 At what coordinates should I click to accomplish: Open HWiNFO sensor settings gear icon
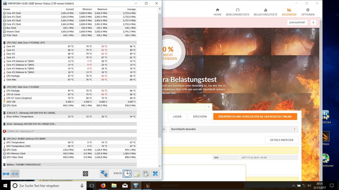click(x=146, y=173)
